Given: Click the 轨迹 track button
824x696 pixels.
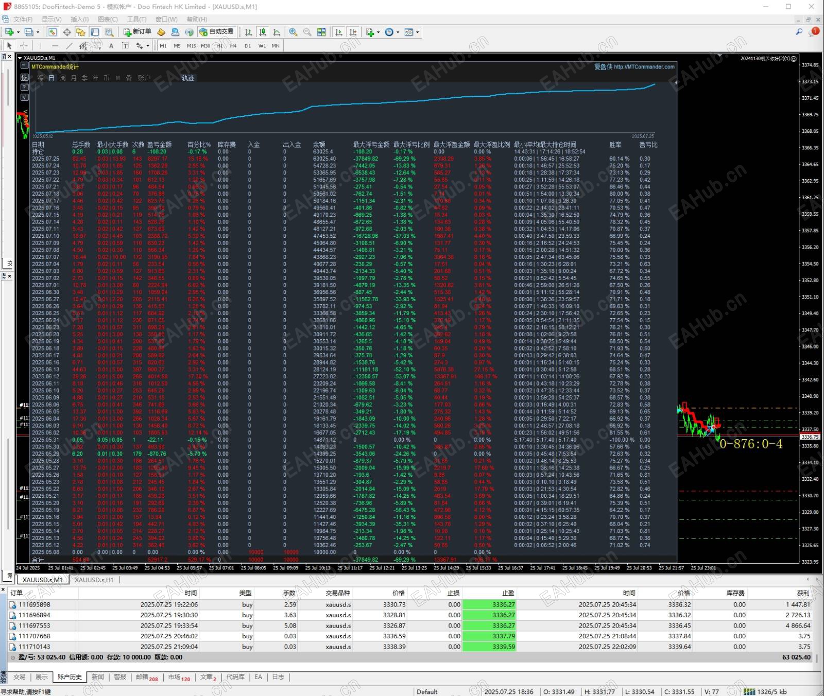Looking at the screenshot, I should pyautogui.click(x=188, y=78).
